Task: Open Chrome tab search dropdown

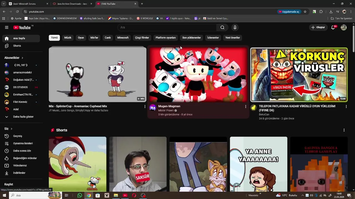Action: (x=4, y=4)
